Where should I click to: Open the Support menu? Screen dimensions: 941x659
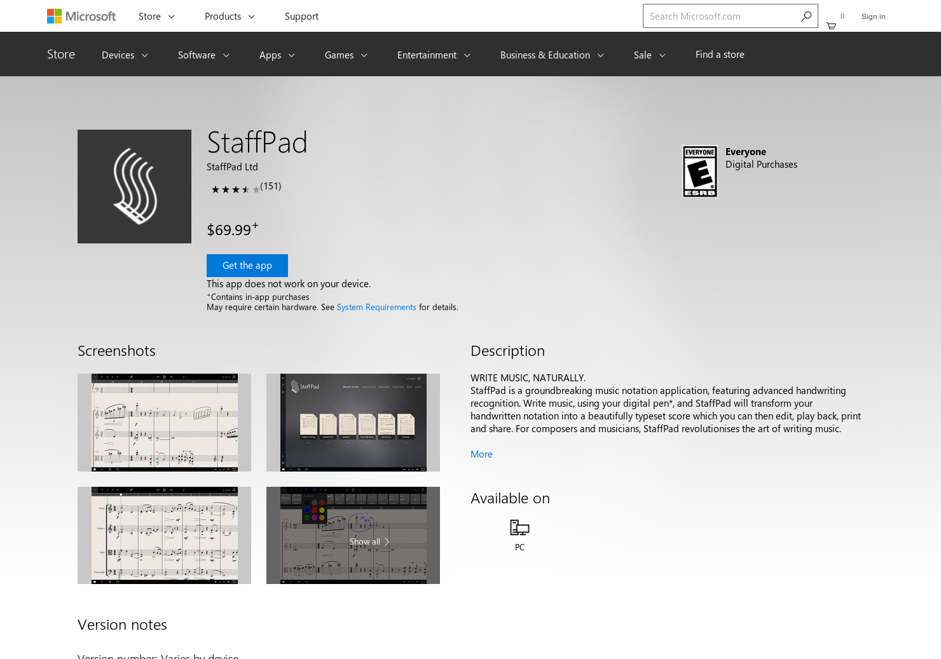tap(301, 16)
